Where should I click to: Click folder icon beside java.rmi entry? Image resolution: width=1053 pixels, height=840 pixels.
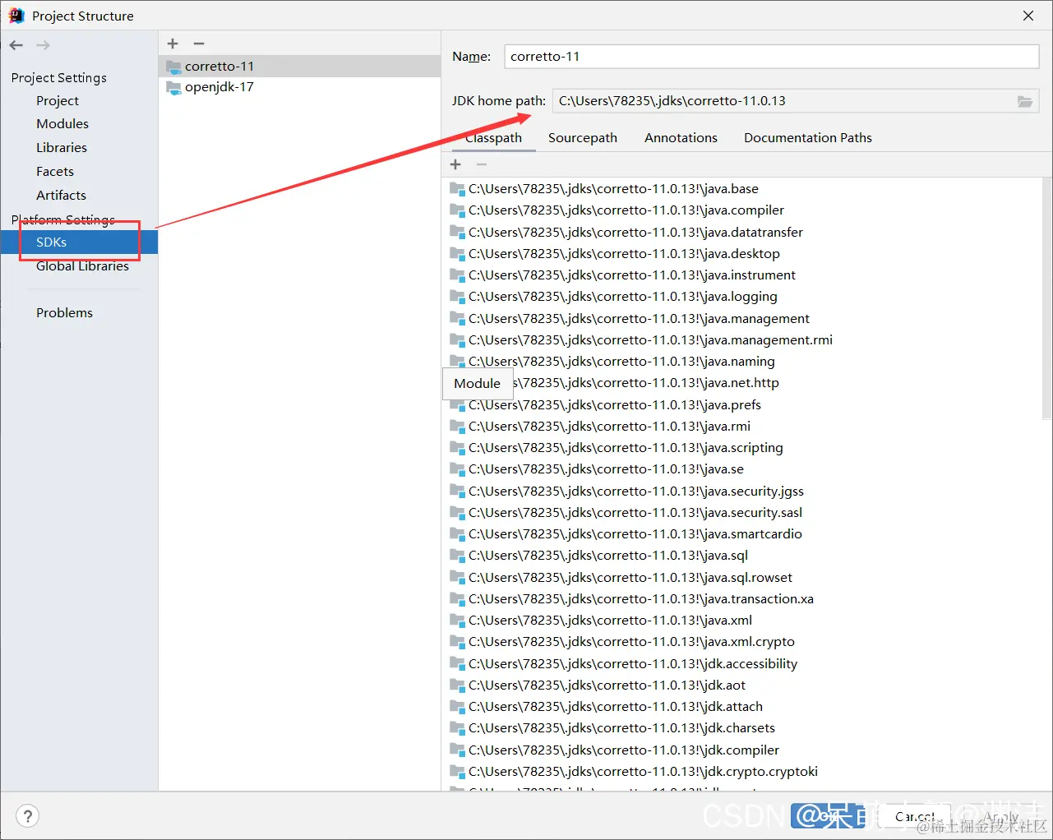(457, 426)
